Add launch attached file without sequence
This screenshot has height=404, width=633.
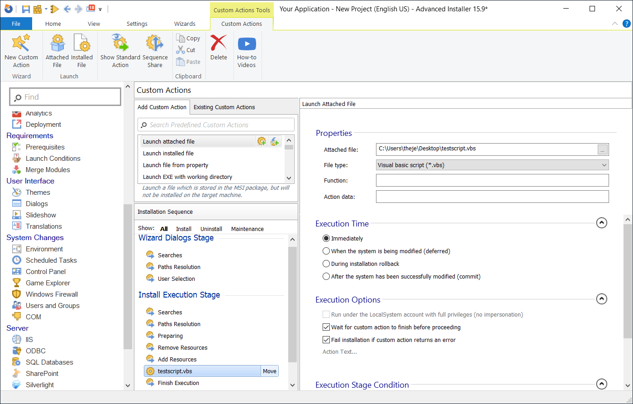275,141
